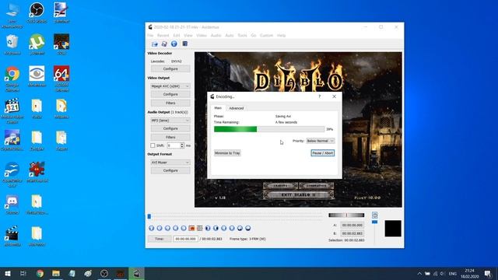Click the jog wheel shuttle control
The height and width of the screenshot is (280, 498).
[x=346, y=215]
